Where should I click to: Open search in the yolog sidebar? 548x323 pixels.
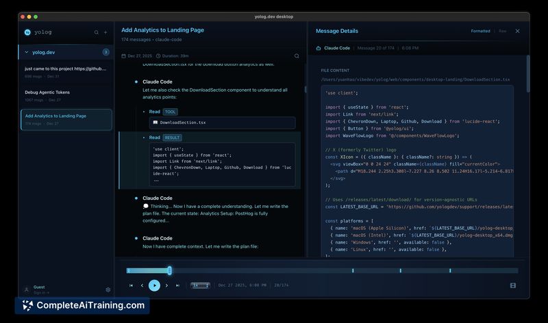[96, 32]
